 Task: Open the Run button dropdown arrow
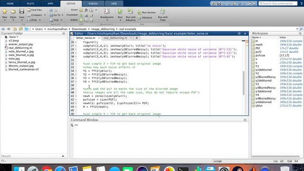coord(120,20)
